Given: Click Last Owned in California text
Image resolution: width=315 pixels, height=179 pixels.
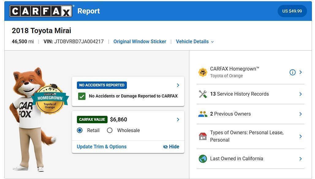Looking at the screenshot, I should (x=237, y=159).
